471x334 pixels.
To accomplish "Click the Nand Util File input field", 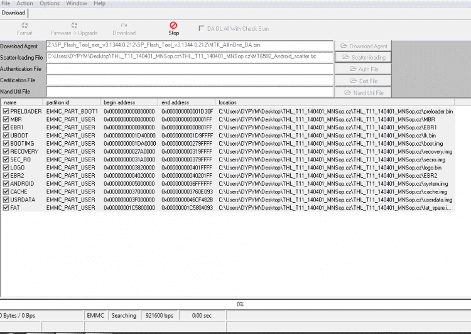I will pyautogui.click(x=190, y=92).
